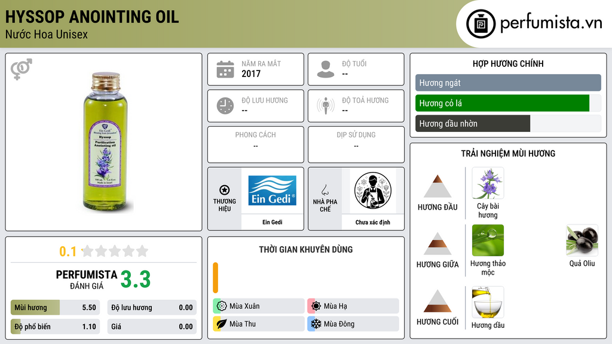The width and height of the screenshot is (612, 344).
Task: Click the sillage icon for Độ toả hương
Action: 326,106
